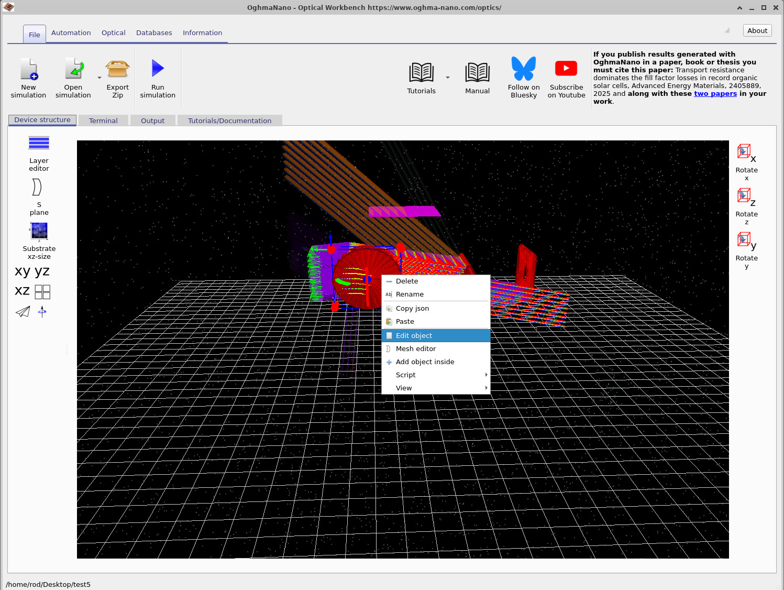Select Edit object from the context menu
This screenshot has height=590, width=784.
(x=414, y=335)
